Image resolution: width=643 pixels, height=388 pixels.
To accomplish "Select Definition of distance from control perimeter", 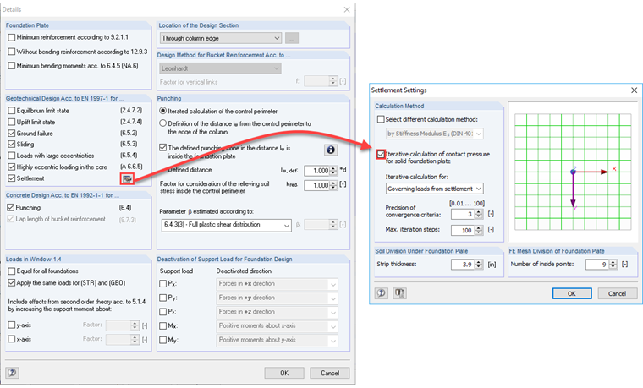I will (162, 123).
